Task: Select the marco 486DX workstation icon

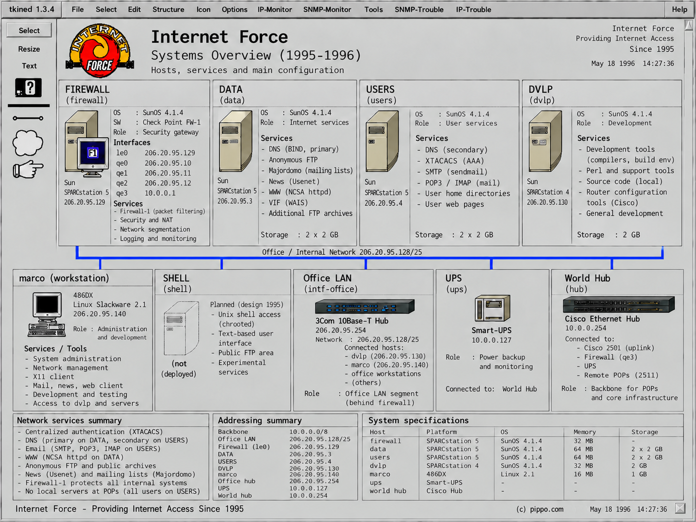Action: [47, 314]
